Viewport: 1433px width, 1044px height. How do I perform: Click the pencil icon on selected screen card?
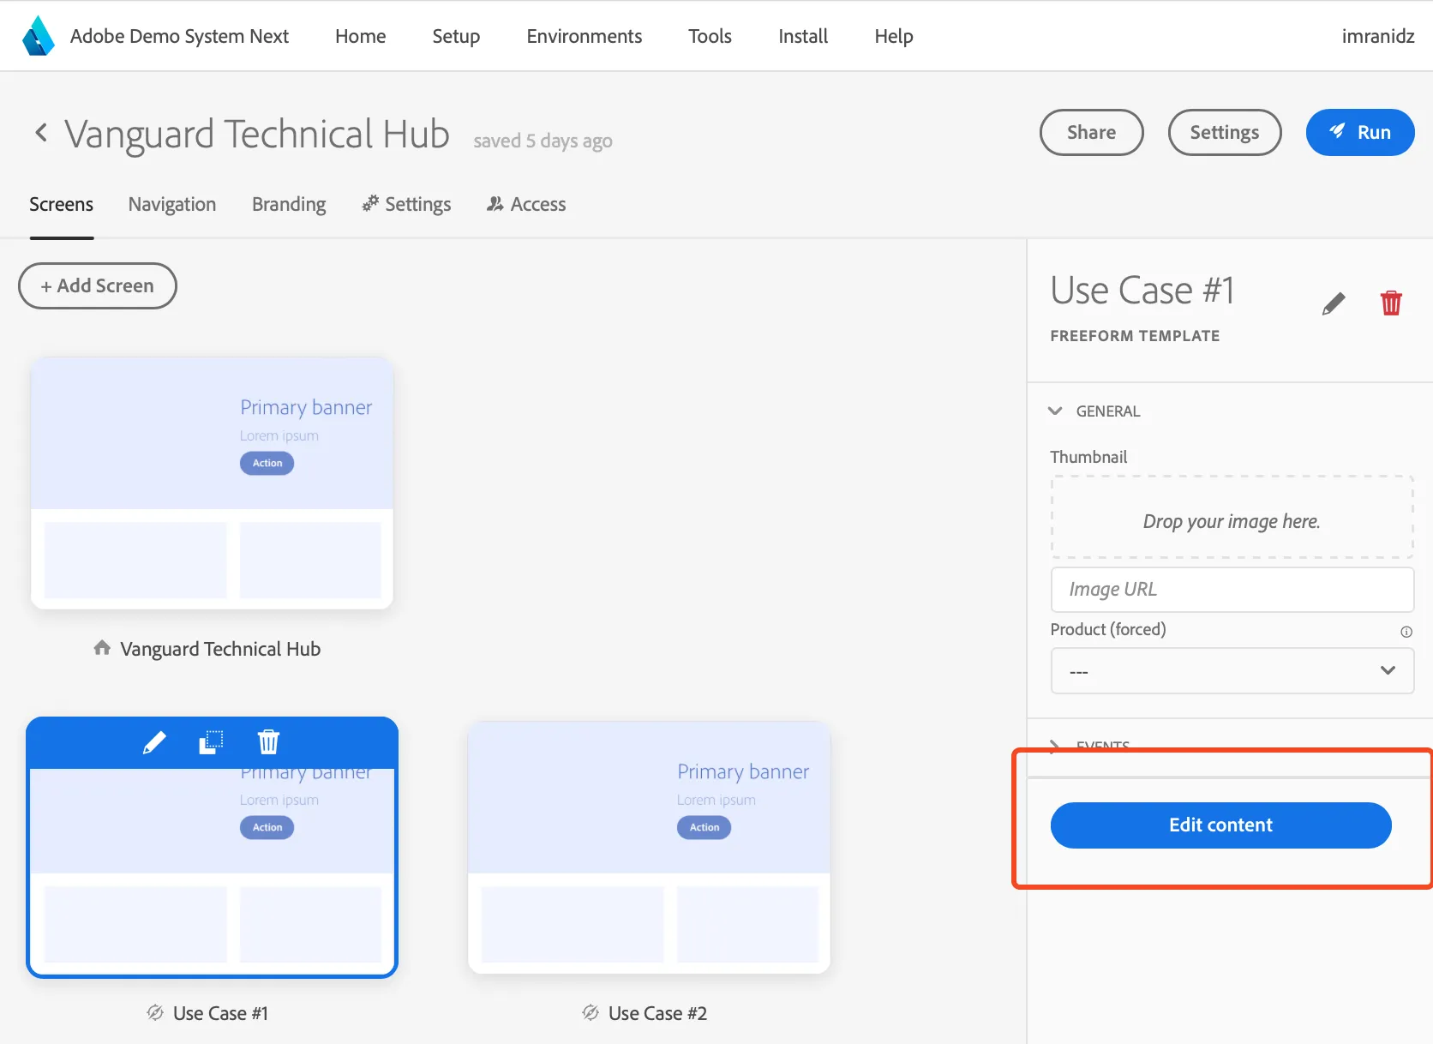154,742
